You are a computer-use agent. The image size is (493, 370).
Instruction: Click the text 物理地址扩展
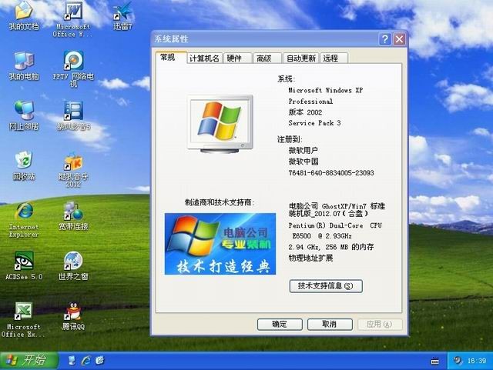pyautogui.click(x=310, y=258)
